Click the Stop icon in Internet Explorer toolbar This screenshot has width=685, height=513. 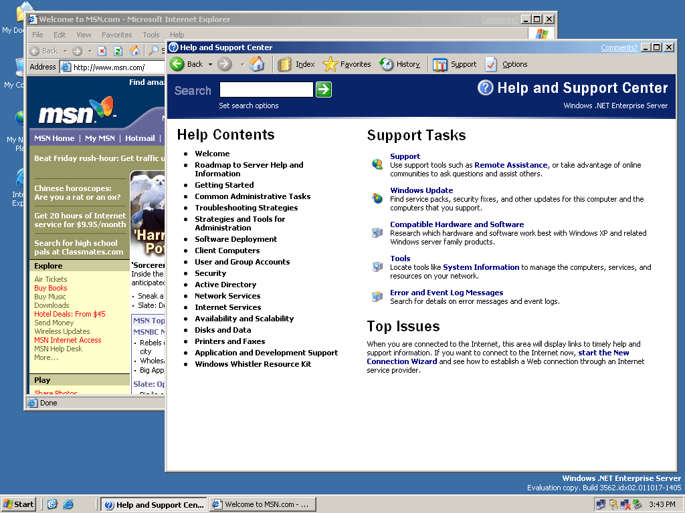click(102, 51)
